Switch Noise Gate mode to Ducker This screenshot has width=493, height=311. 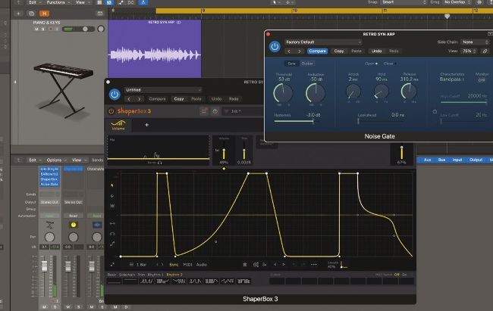pyautogui.click(x=308, y=64)
